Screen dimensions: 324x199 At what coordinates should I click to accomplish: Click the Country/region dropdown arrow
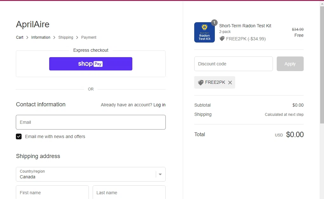point(160,175)
